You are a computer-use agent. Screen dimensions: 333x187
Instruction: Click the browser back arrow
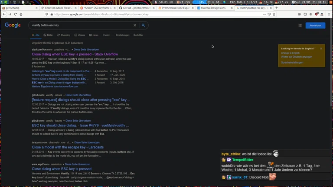click(4, 14)
